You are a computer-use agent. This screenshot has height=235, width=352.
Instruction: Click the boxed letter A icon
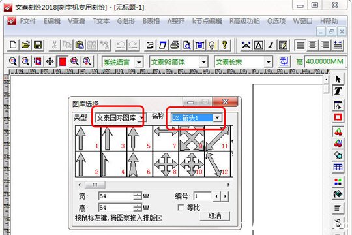[258, 45]
